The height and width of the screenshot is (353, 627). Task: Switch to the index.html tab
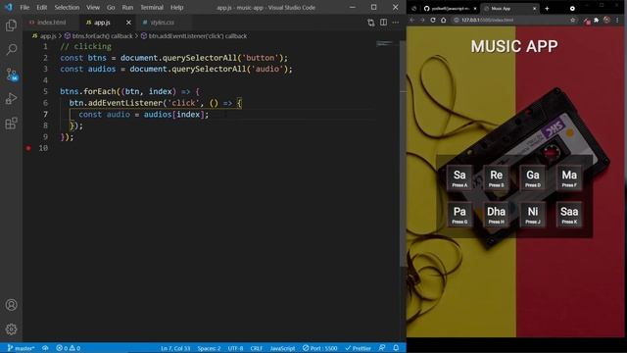tap(48, 23)
